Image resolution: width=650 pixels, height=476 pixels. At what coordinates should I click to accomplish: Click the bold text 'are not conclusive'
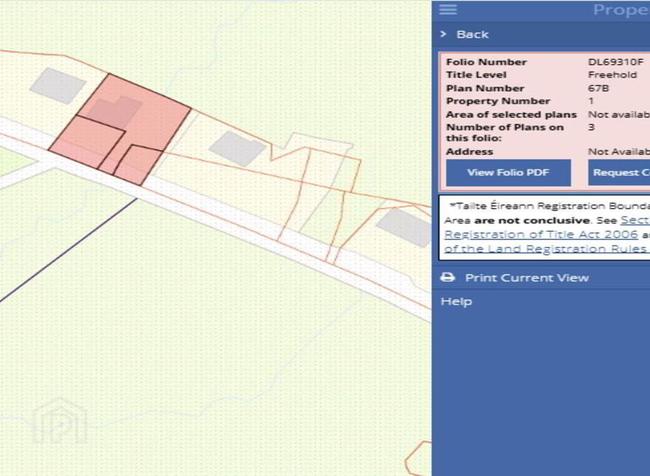point(532,220)
